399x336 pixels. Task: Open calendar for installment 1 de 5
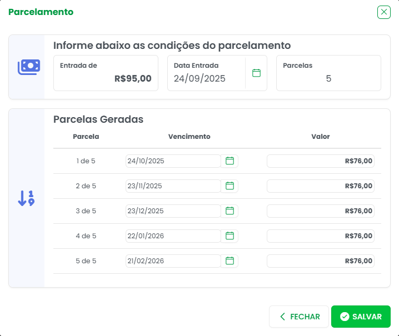pyautogui.click(x=230, y=161)
